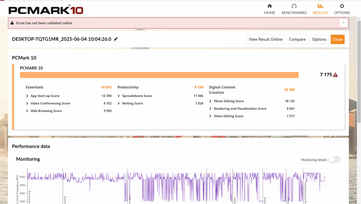The height and width of the screenshot is (204, 361).
Task: Expand the Rendering and Visualization Score row
Action: point(210,109)
